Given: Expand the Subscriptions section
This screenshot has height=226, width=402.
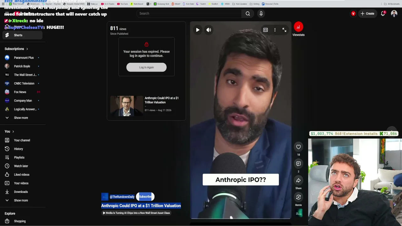Looking at the screenshot, I should click(16, 49).
